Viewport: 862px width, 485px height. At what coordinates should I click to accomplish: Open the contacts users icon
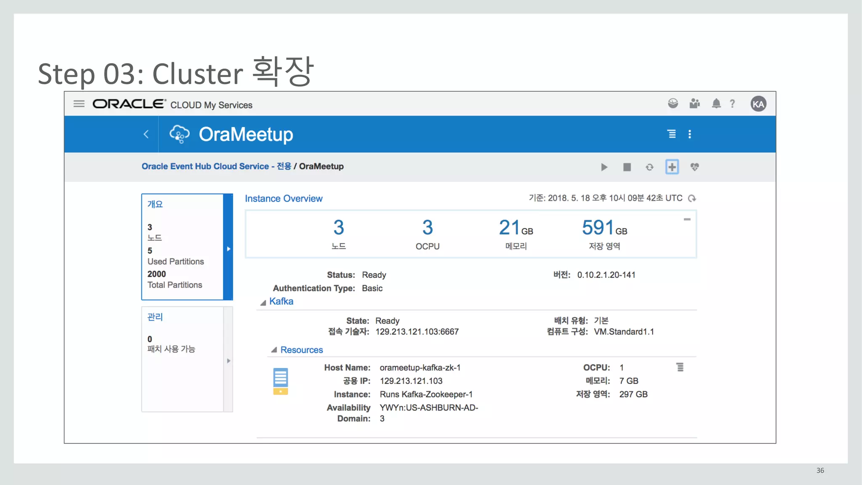[694, 104]
